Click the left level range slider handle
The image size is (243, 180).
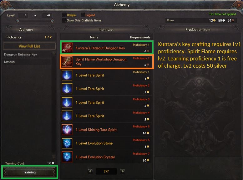[x=18, y=21]
